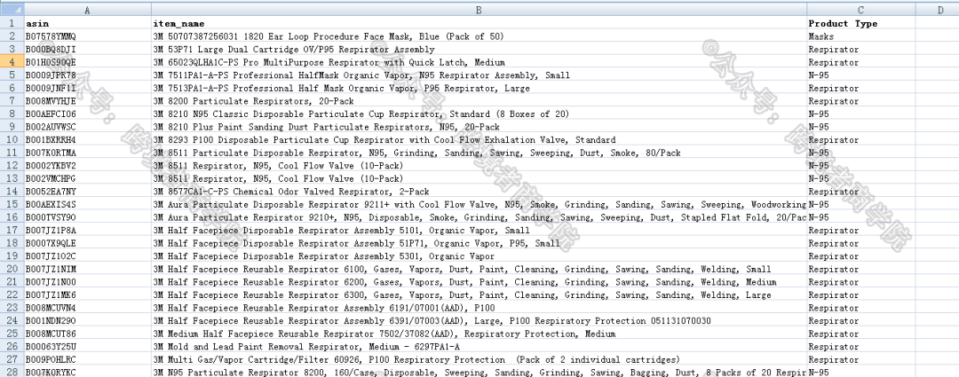Select cell with ASIN B001NDN29O
The height and width of the screenshot is (377, 959).
point(88,321)
